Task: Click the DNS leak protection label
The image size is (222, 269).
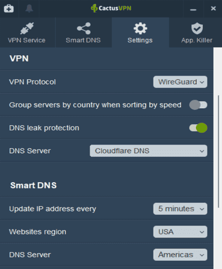Action: (44, 128)
